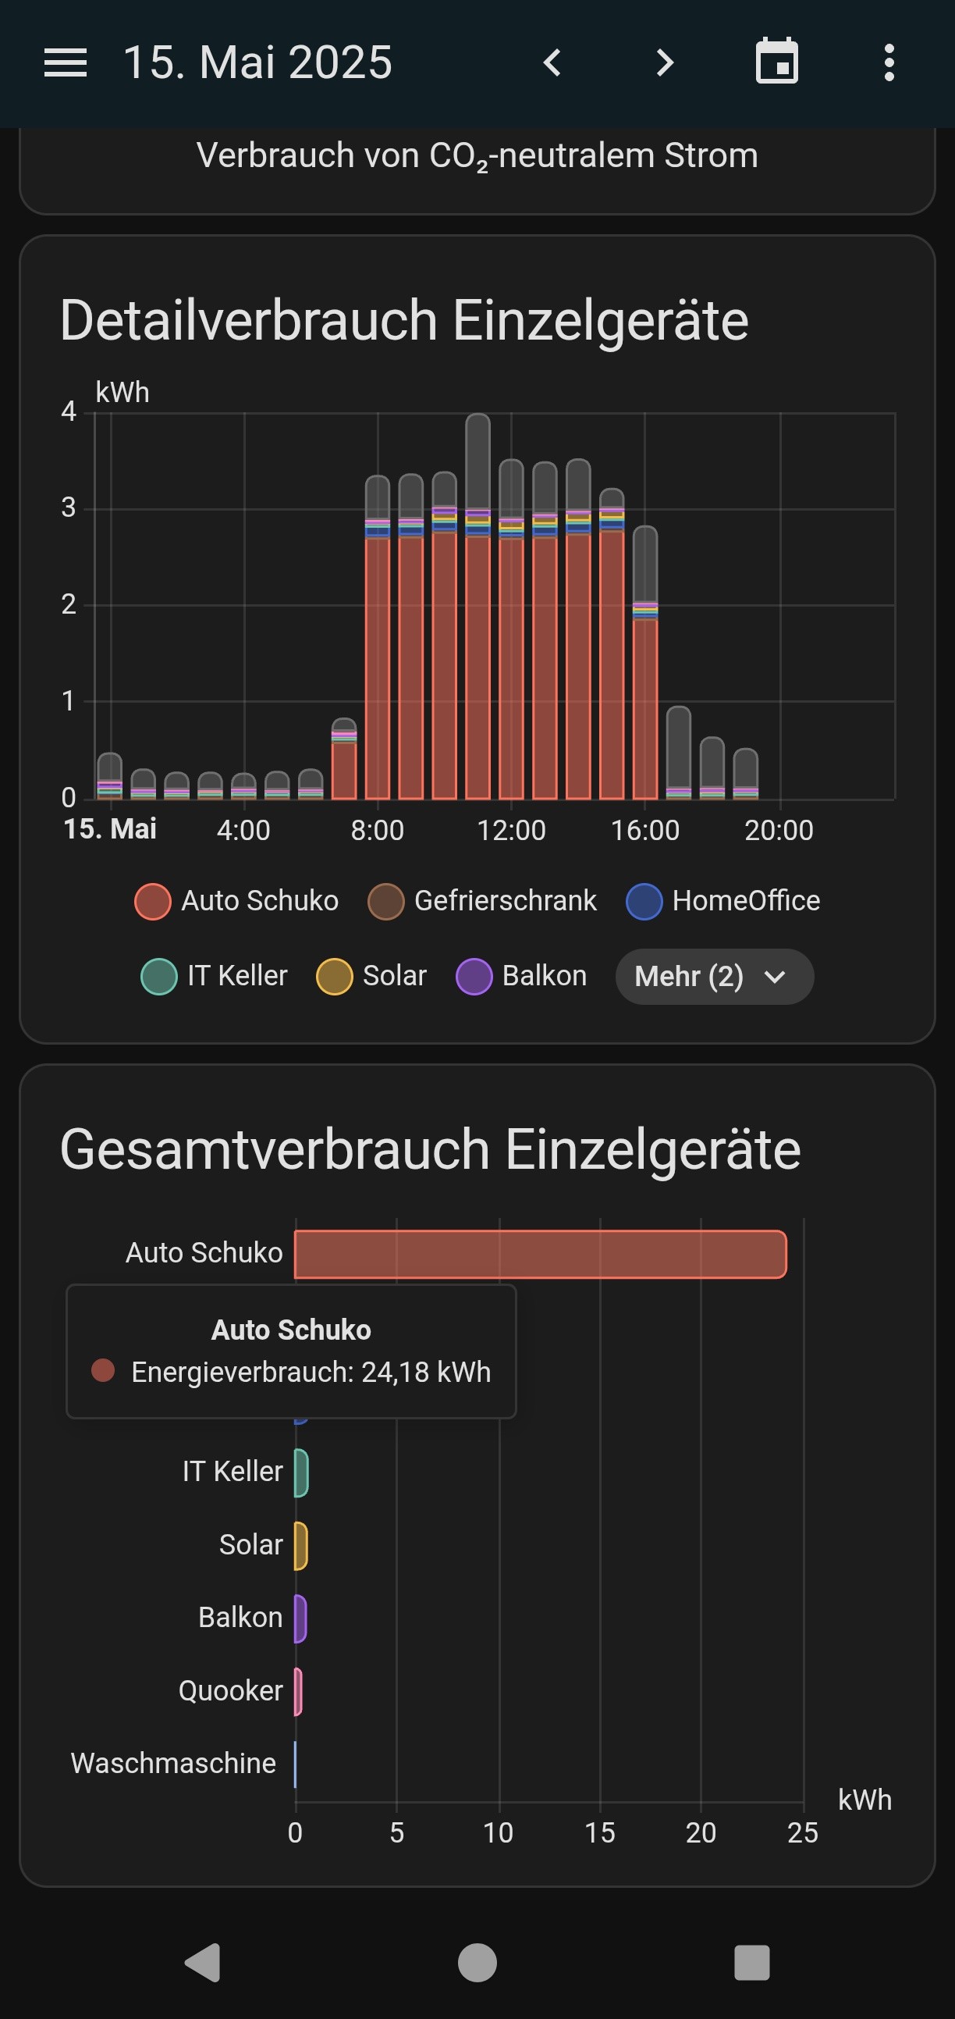Tap the Android recent apps button
The image size is (955, 2019).
(x=751, y=1964)
